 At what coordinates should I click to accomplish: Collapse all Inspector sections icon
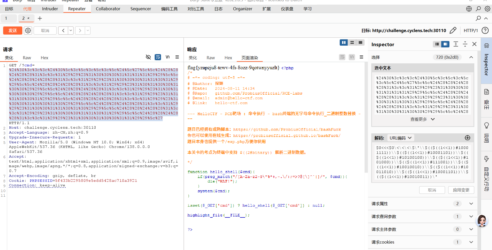click(465, 44)
